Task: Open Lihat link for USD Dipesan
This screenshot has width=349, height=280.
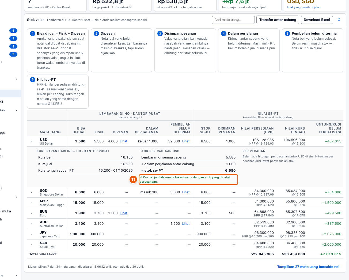Action: (123, 141)
